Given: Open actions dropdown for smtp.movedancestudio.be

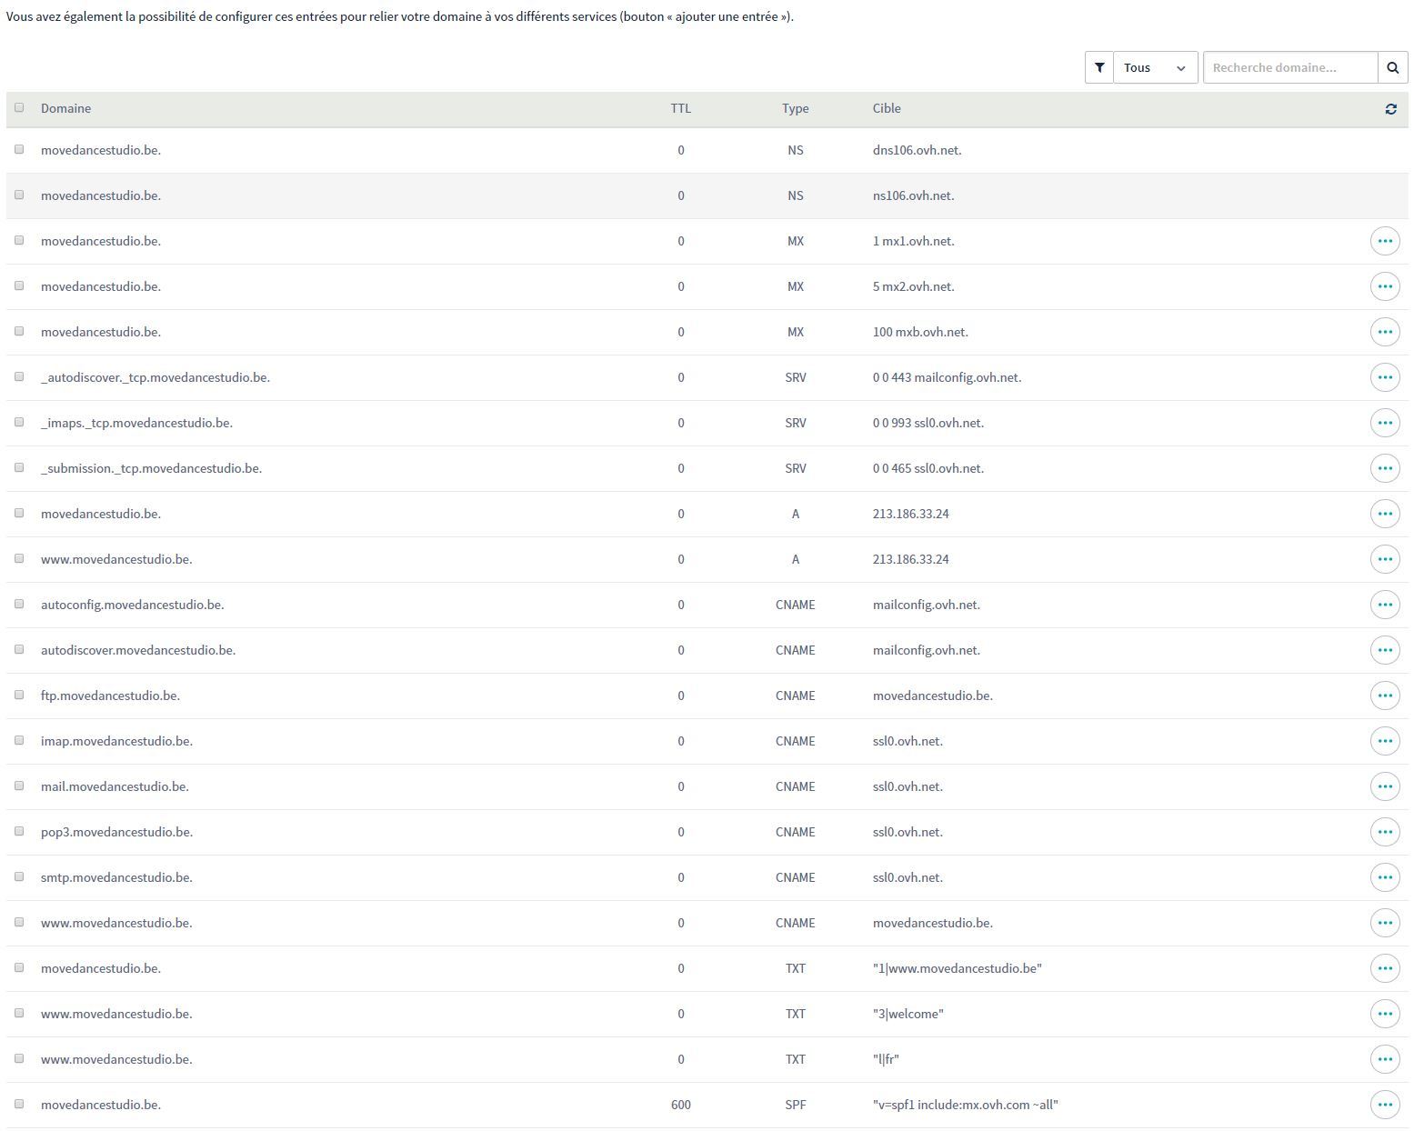Looking at the screenshot, I should coord(1384,877).
